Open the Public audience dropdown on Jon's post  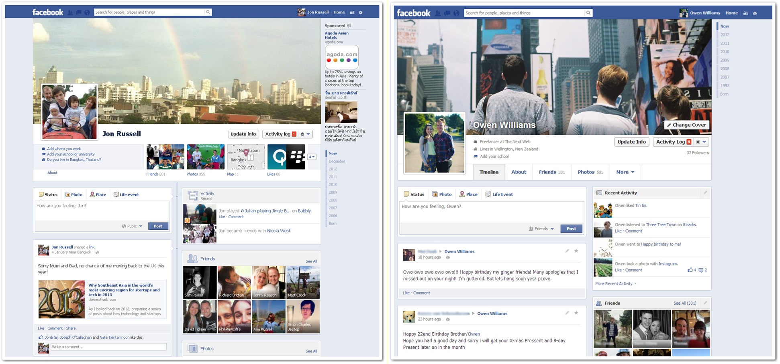[132, 226]
